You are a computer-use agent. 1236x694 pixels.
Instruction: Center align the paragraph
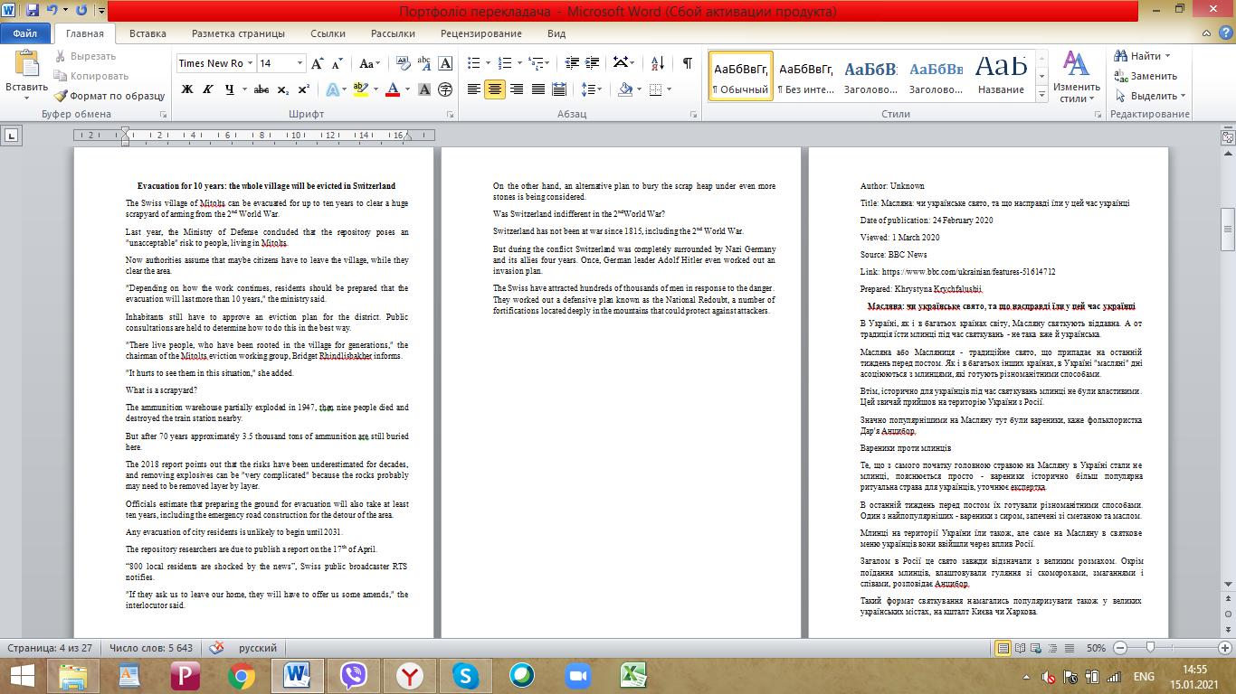click(x=495, y=89)
